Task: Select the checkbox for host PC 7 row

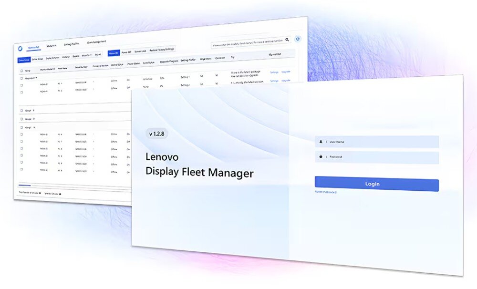Action: pyautogui.click(x=21, y=142)
